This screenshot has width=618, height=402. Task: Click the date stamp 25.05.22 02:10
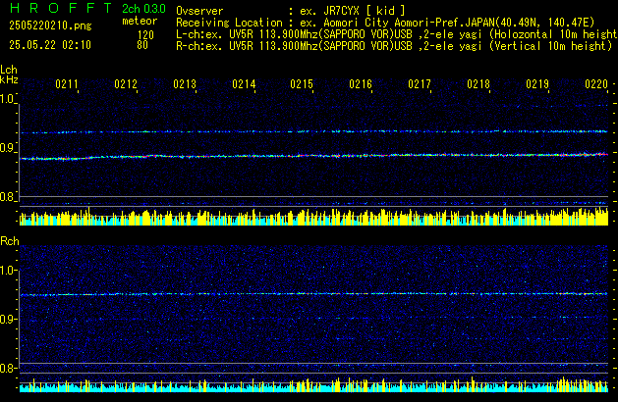[x=50, y=45]
